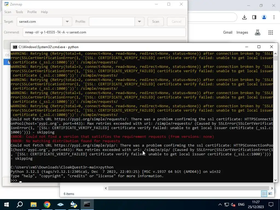Screen dimensions: 280x210
Task: Open network status tray icon
Action: coord(227,205)
